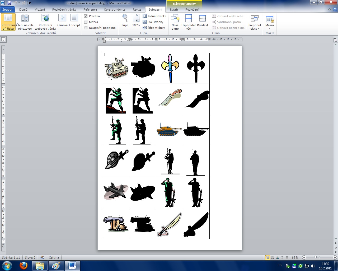This screenshot has width=338, height=271.
Task: Switch to Koncept draft view
Action: pos(74,21)
